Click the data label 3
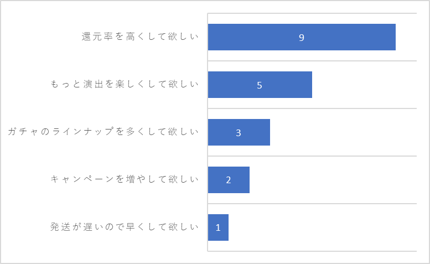The height and width of the screenshot is (264, 430). pyautogui.click(x=239, y=133)
